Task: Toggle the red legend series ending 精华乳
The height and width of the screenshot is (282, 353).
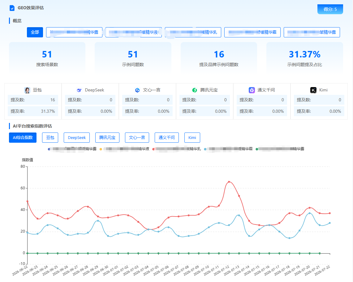Action: pos(177,149)
